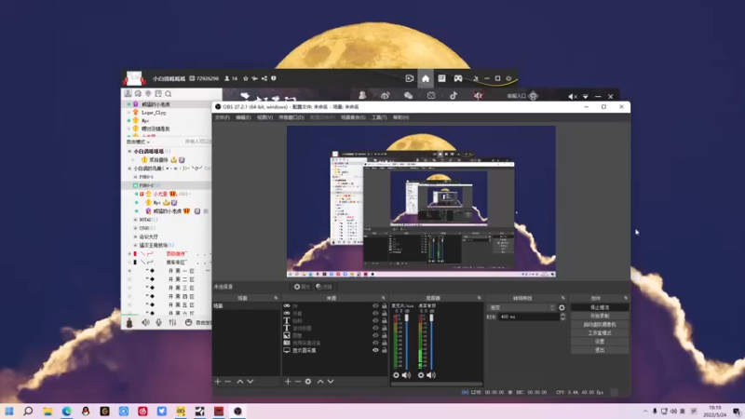Mute sound in banner window top bar
Screen dimensions: 745x419
click(x=573, y=97)
